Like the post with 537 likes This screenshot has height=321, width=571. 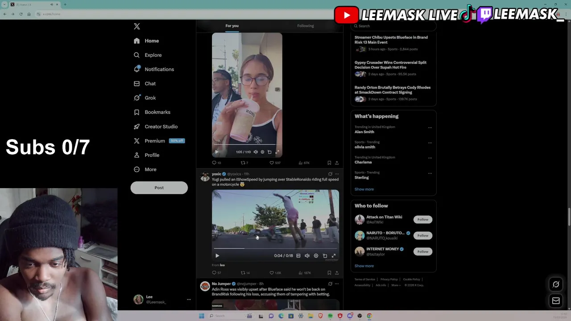275,163
